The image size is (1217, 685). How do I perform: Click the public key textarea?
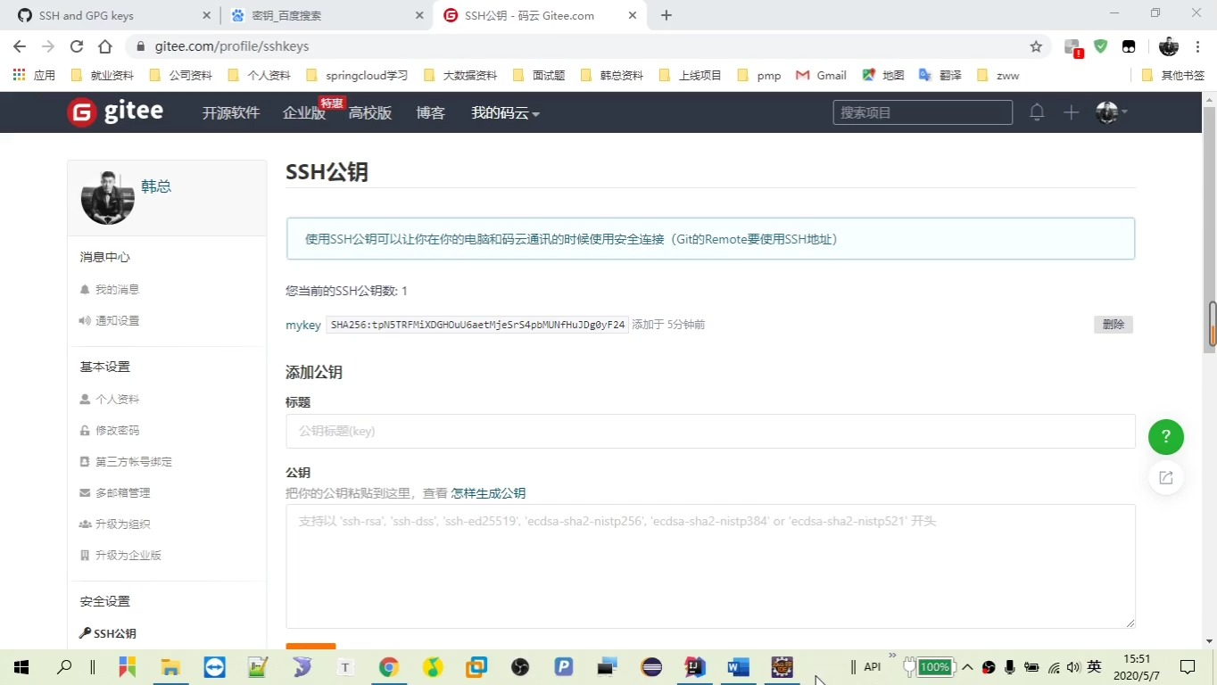[710, 566]
